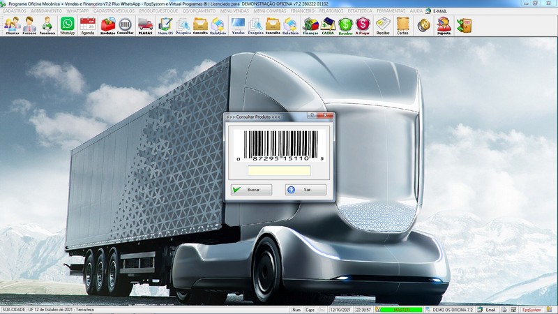
Task: Click the icon at status bar far right
Action: point(550,310)
